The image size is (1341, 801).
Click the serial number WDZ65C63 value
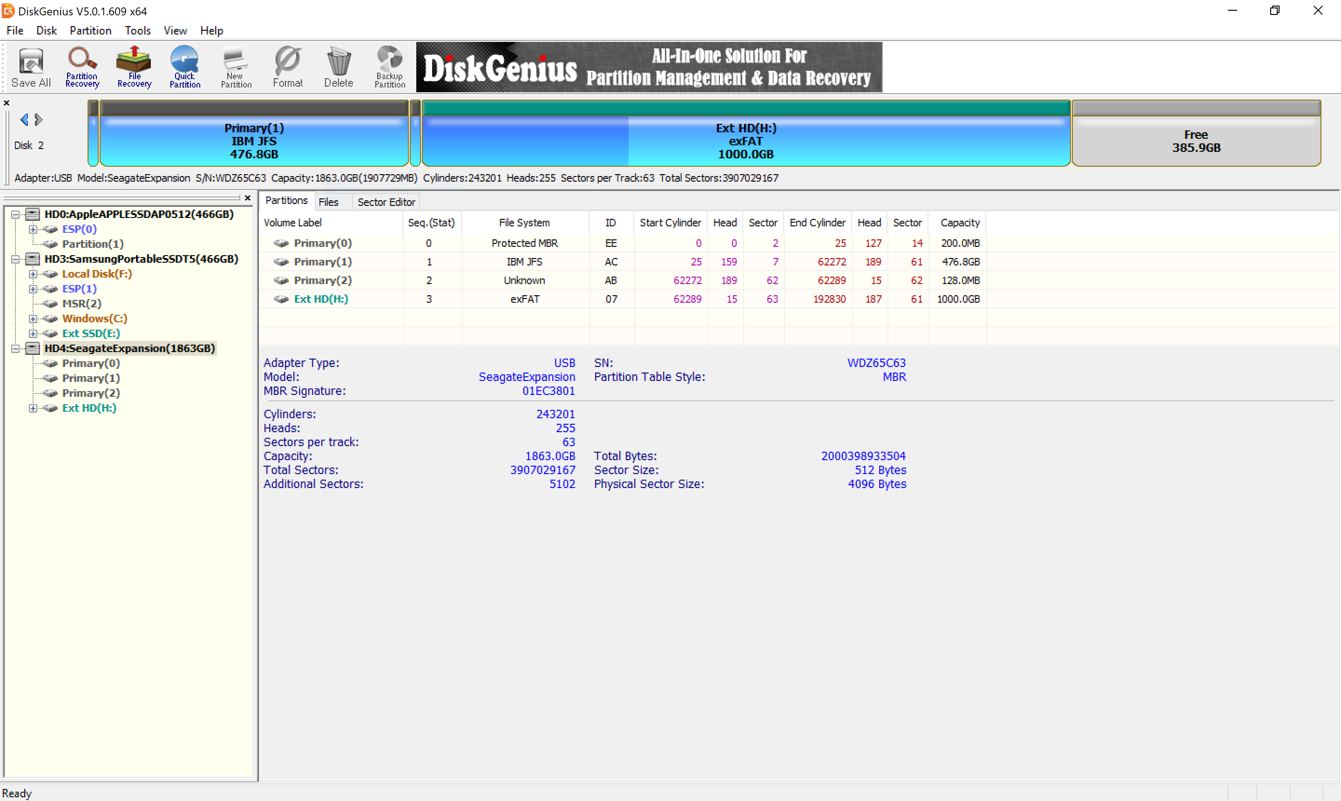(x=876, y=363)
